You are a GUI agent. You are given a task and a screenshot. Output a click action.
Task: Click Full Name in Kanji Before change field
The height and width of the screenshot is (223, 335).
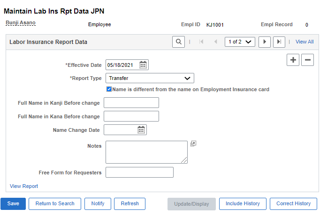(x=131, y=103)
